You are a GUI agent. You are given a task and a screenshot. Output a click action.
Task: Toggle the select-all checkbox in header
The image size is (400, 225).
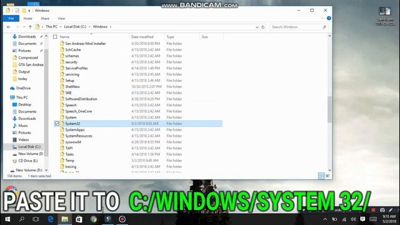point(55,37)
